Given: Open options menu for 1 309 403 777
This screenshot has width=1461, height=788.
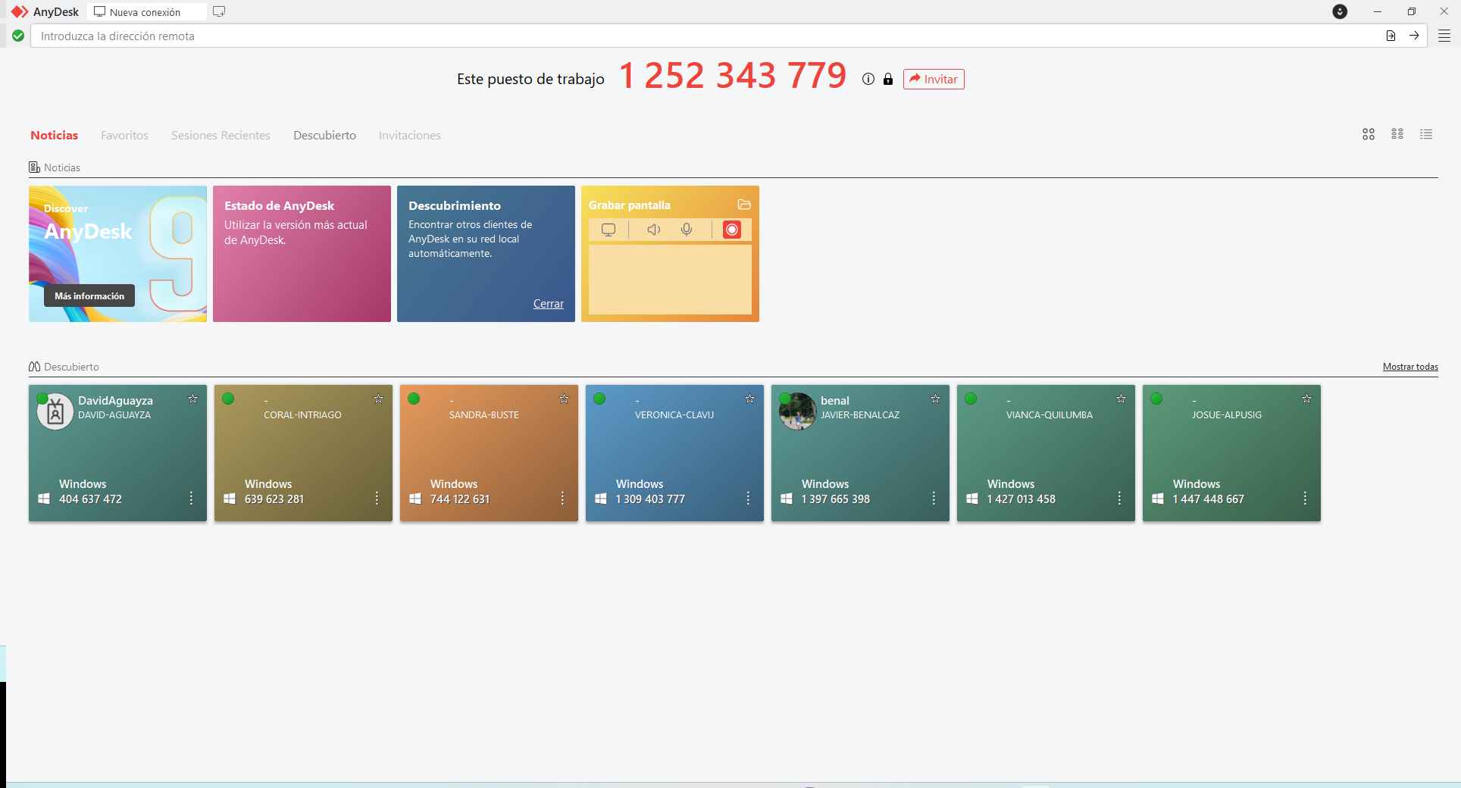Looking at the screenshot, I should click(748, 498).
